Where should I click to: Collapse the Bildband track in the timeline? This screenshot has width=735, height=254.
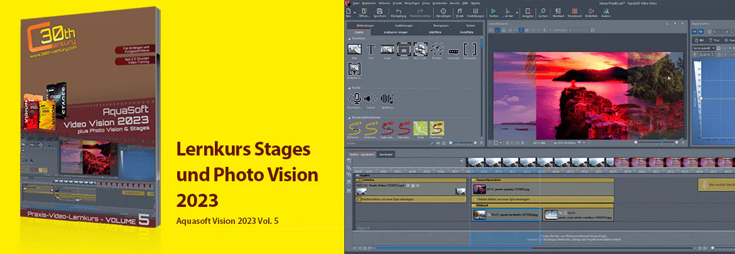pos(473,205)
